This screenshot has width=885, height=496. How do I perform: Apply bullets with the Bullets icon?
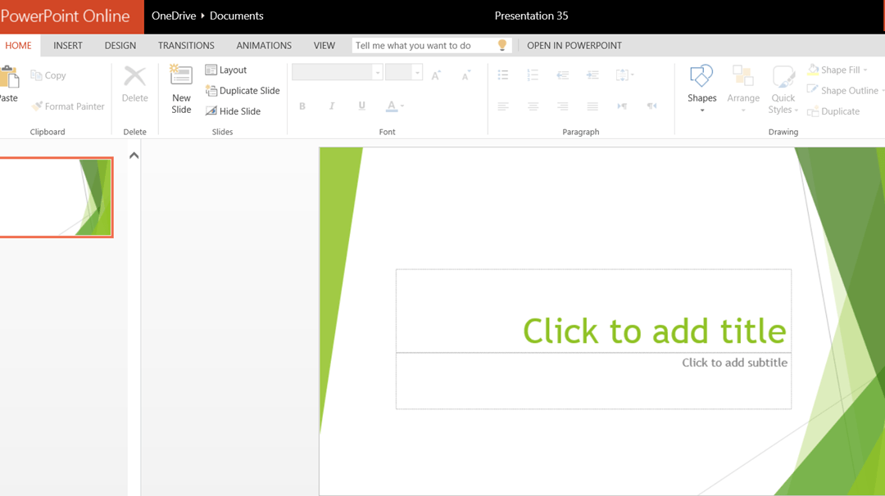[503, 74]
